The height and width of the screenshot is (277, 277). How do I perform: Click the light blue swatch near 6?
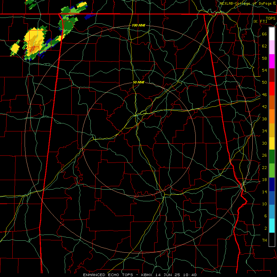[x=272, y=212]
